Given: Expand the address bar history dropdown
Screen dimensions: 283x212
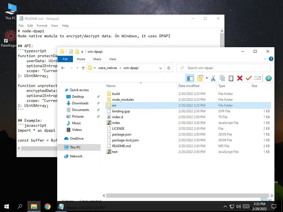Looking at the screenshot, I should click(161, 68).
